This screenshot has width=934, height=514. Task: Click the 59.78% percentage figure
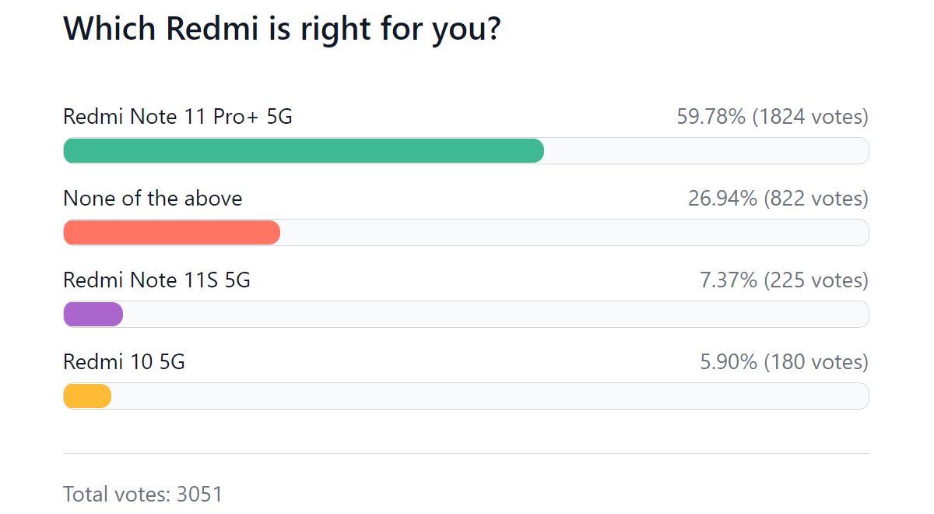(x=711, y=117)
